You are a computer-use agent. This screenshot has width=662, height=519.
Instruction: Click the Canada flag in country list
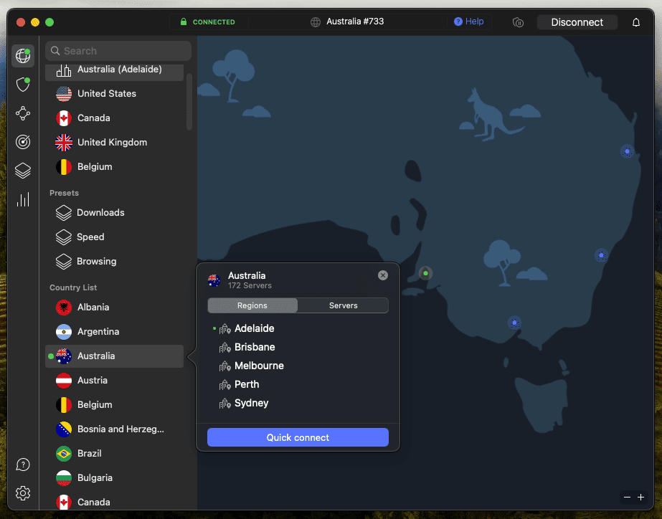point(64,502)
